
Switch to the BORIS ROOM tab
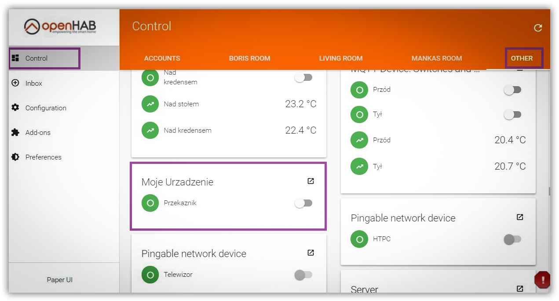click(249, 58)
